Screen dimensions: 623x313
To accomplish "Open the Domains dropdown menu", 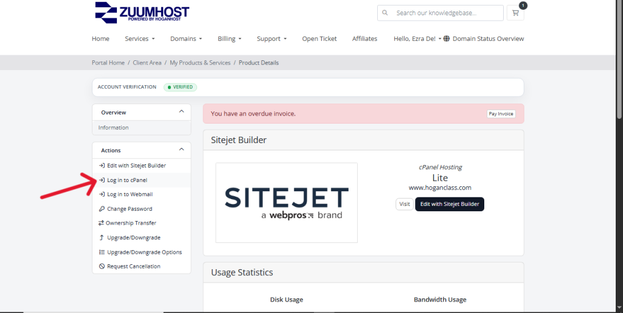I will click(x=186, y=38).
